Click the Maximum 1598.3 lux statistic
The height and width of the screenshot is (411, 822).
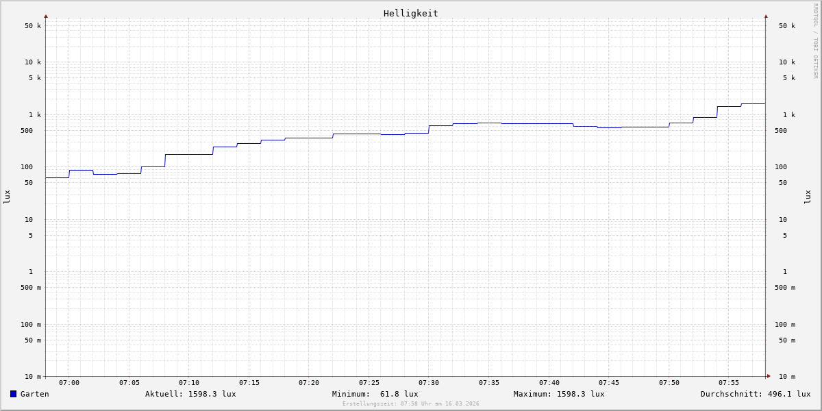[559, 394]
